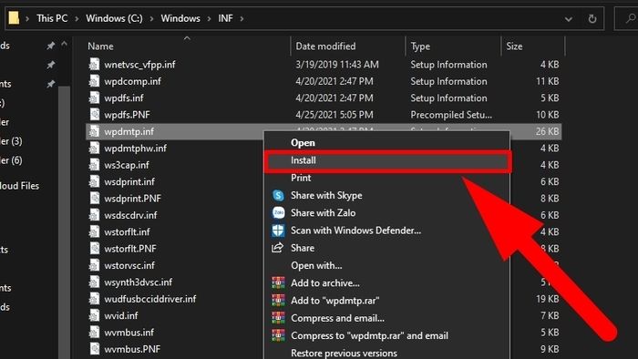Select Print in the context menu
Viewport: 638px width, 359px height.
(x=301, y=178)
